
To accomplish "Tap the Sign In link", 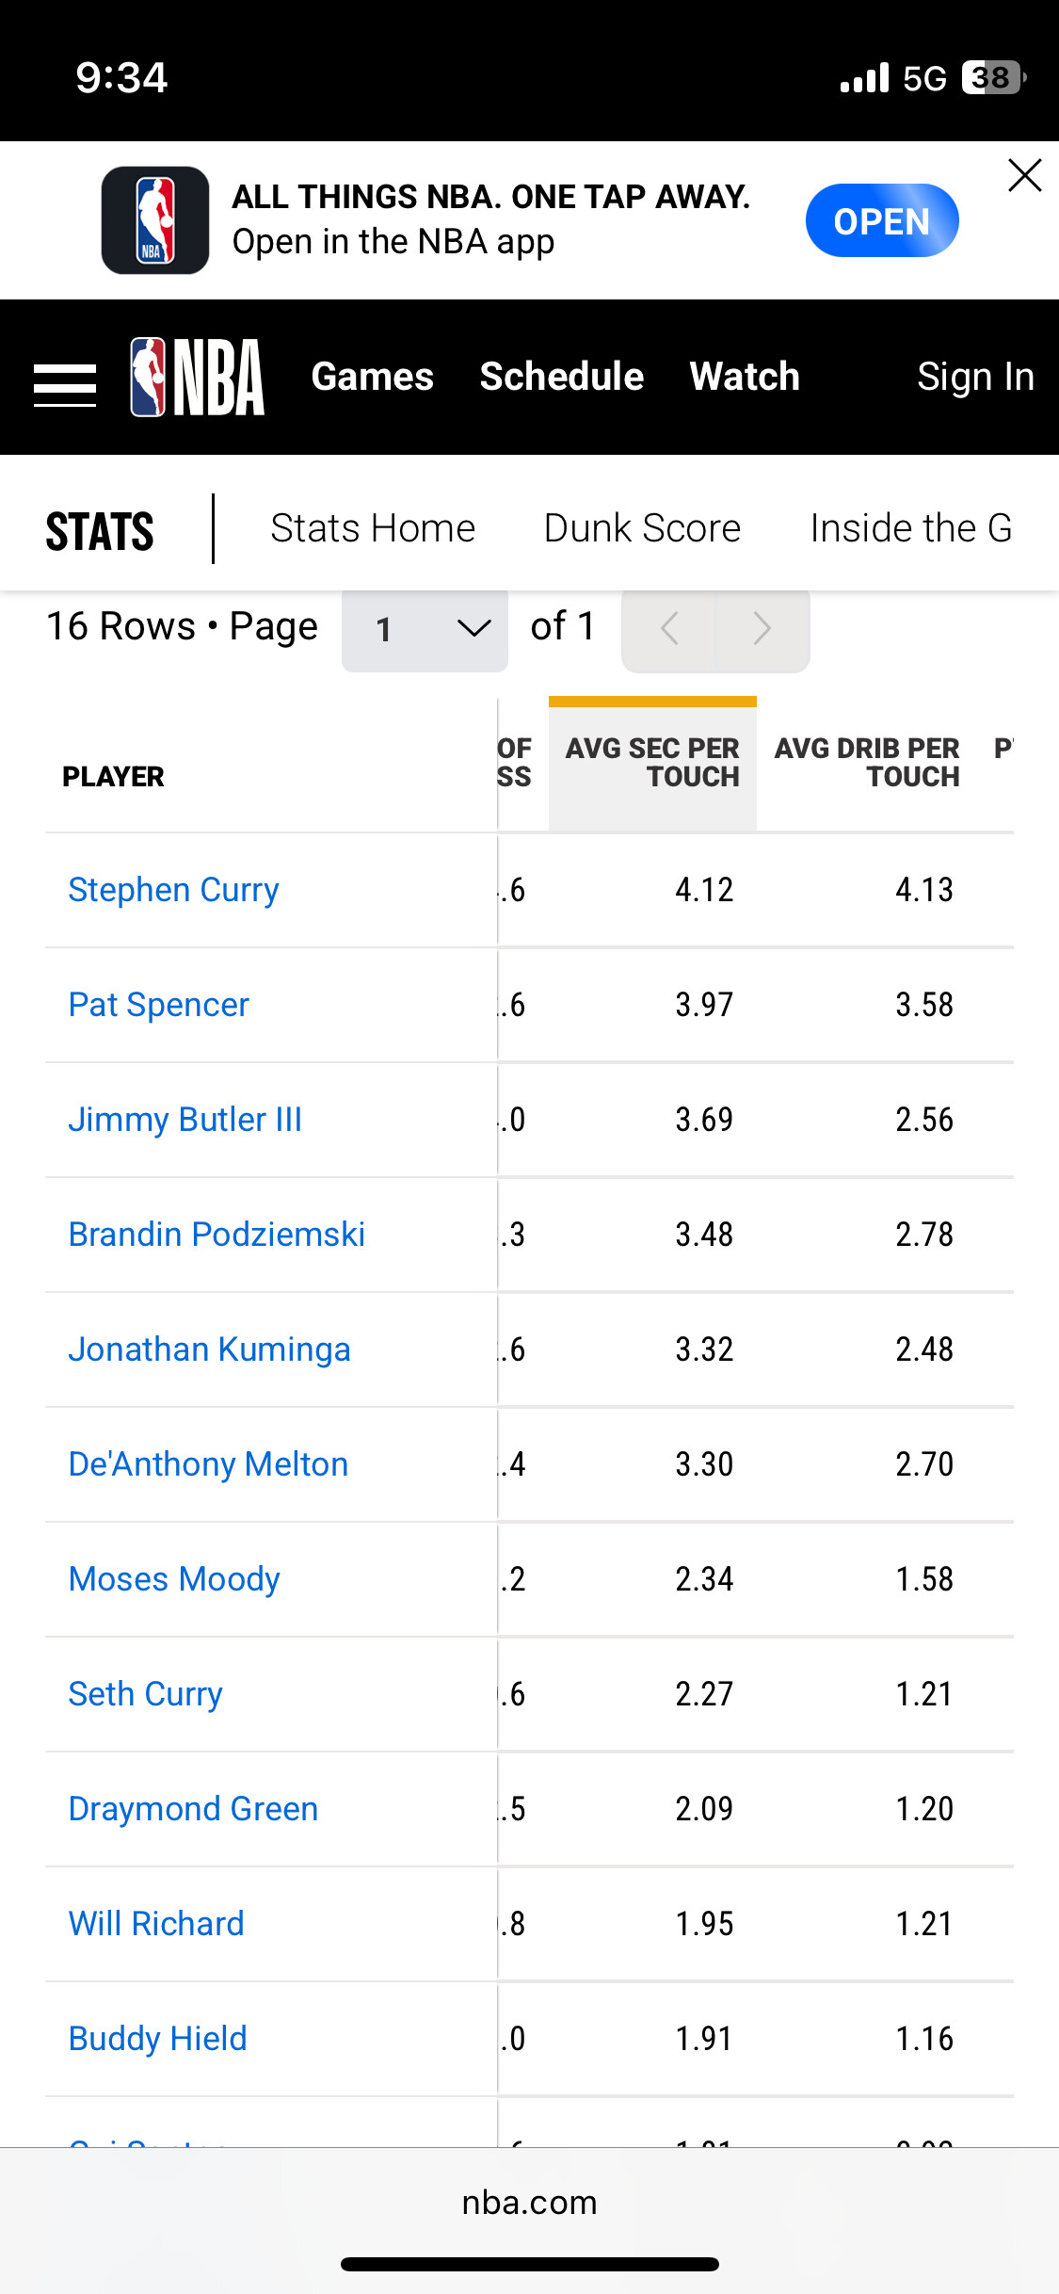I will click(975, 377).
